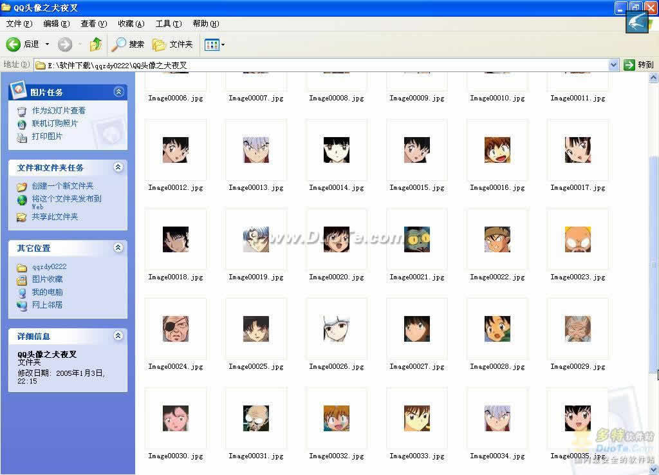Click the vertical scrollbar thumb
The height and width of the screenshot is (475, 659).
(x=654, y=265)
